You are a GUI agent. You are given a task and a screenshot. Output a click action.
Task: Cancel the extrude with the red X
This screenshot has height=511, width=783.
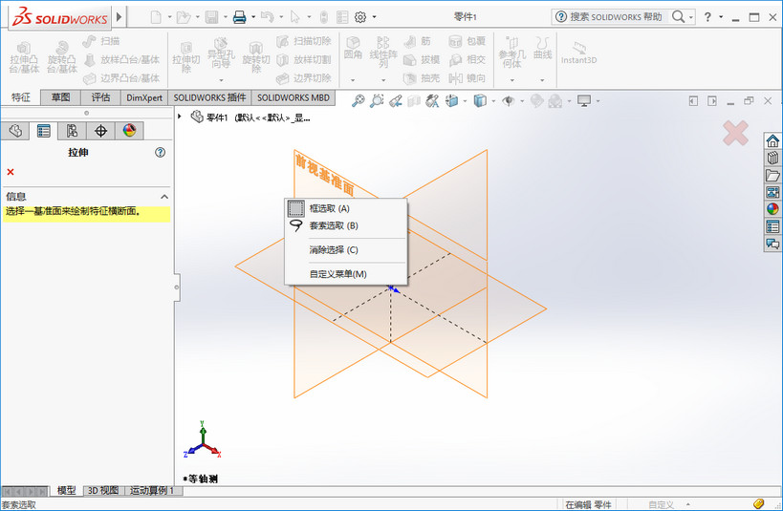[x=11, y=172]
